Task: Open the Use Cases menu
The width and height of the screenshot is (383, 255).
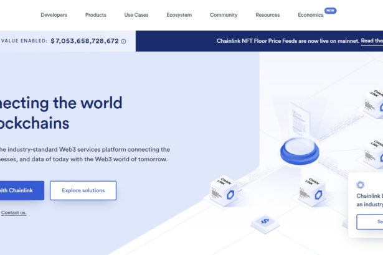Action: tap(136, 15)
